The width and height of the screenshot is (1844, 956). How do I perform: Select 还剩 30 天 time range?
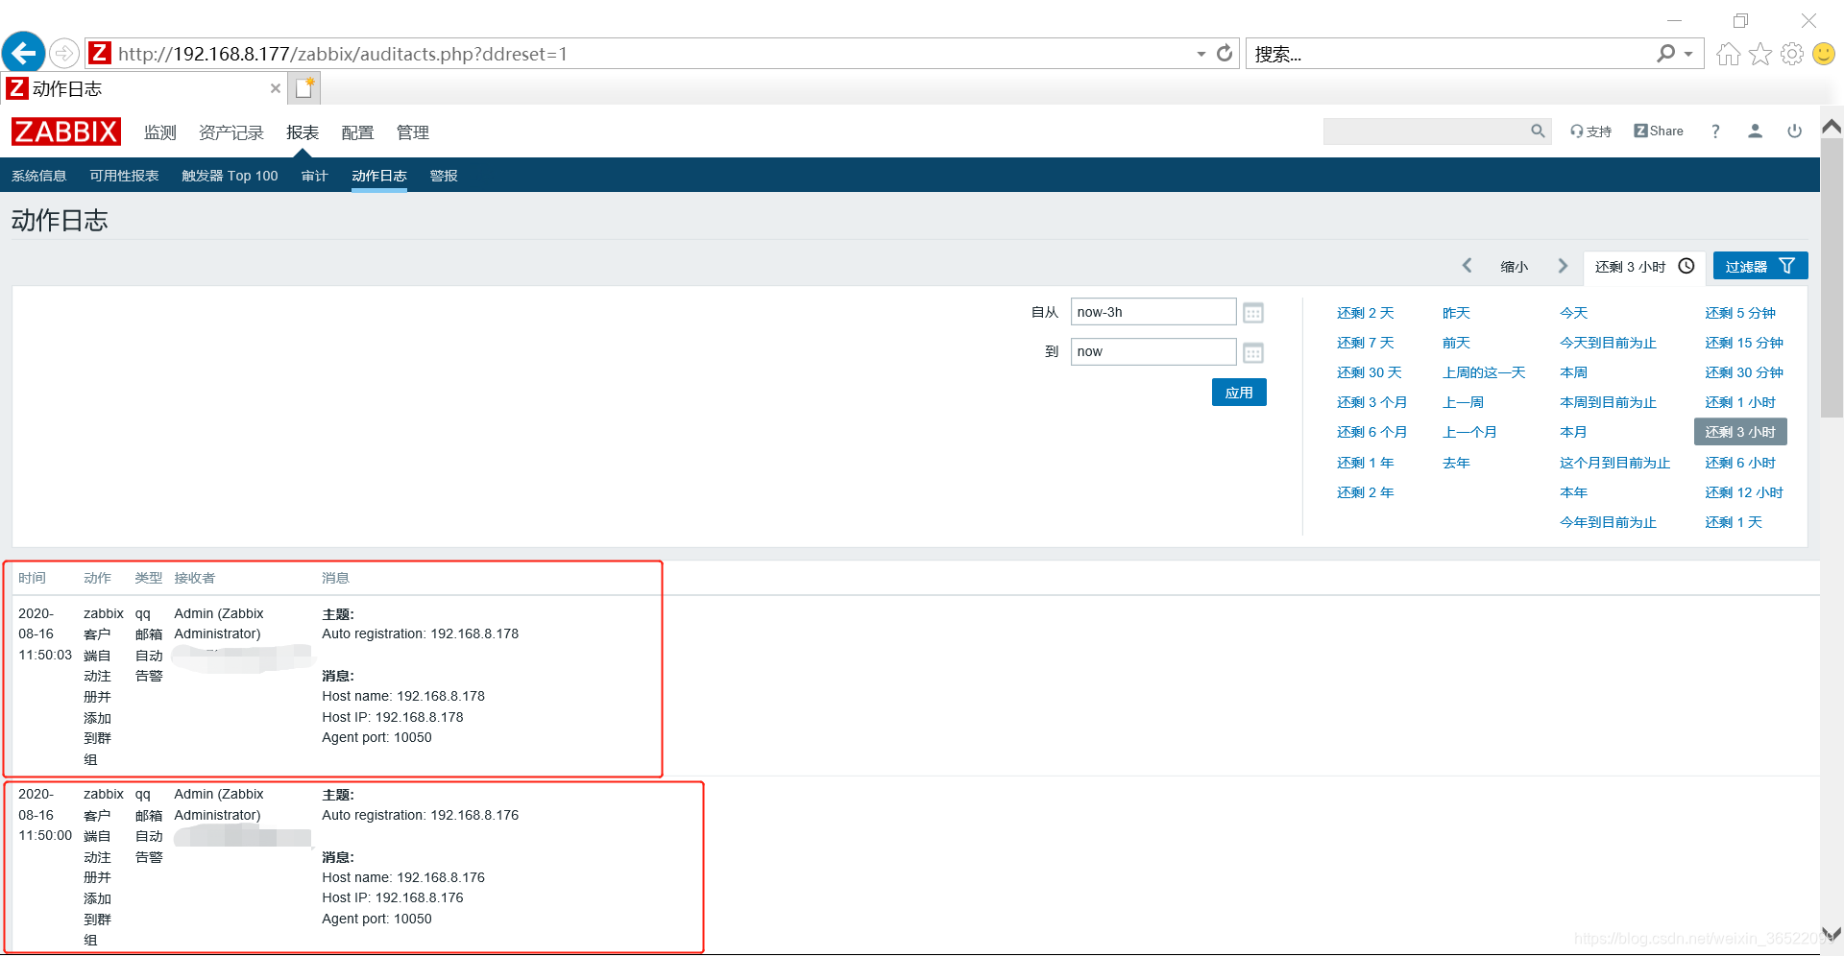[x=1369, y=372]
